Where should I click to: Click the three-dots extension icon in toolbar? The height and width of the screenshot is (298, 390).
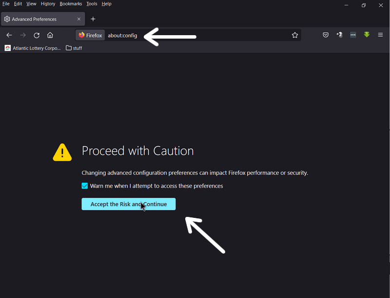pyautogui.click(x=353, y=35)
